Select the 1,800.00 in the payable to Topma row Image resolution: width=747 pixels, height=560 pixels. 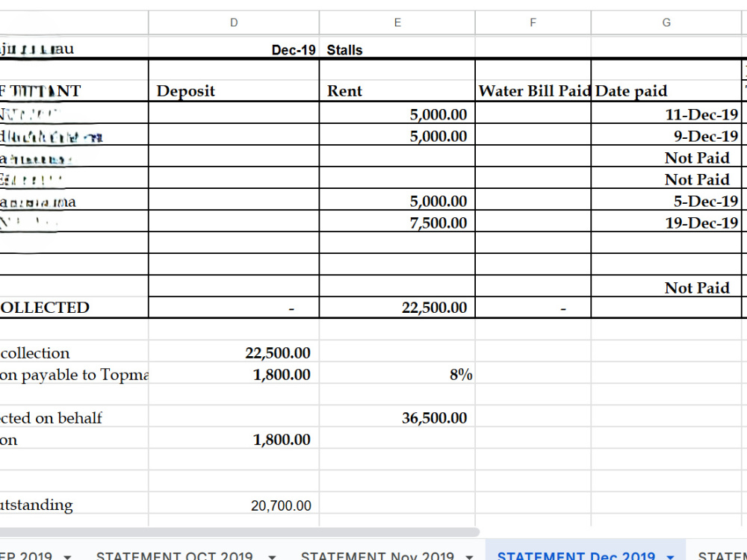[234, 373]
